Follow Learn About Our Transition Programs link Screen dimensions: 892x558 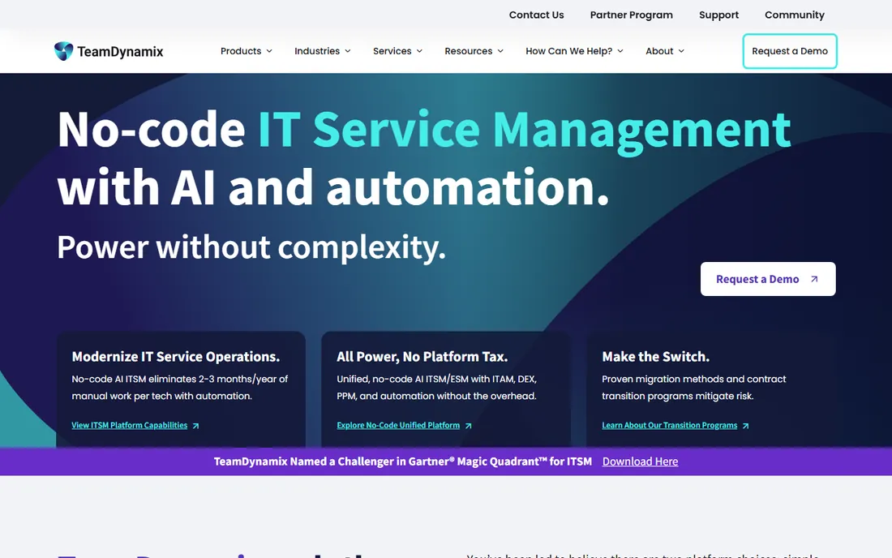tap(670, 426)
